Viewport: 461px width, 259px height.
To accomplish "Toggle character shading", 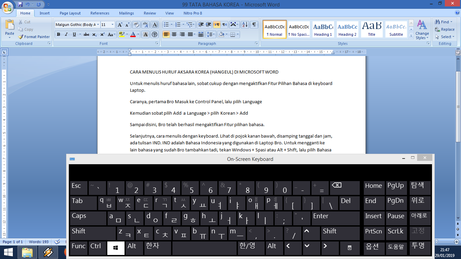I will click(145, 34).
